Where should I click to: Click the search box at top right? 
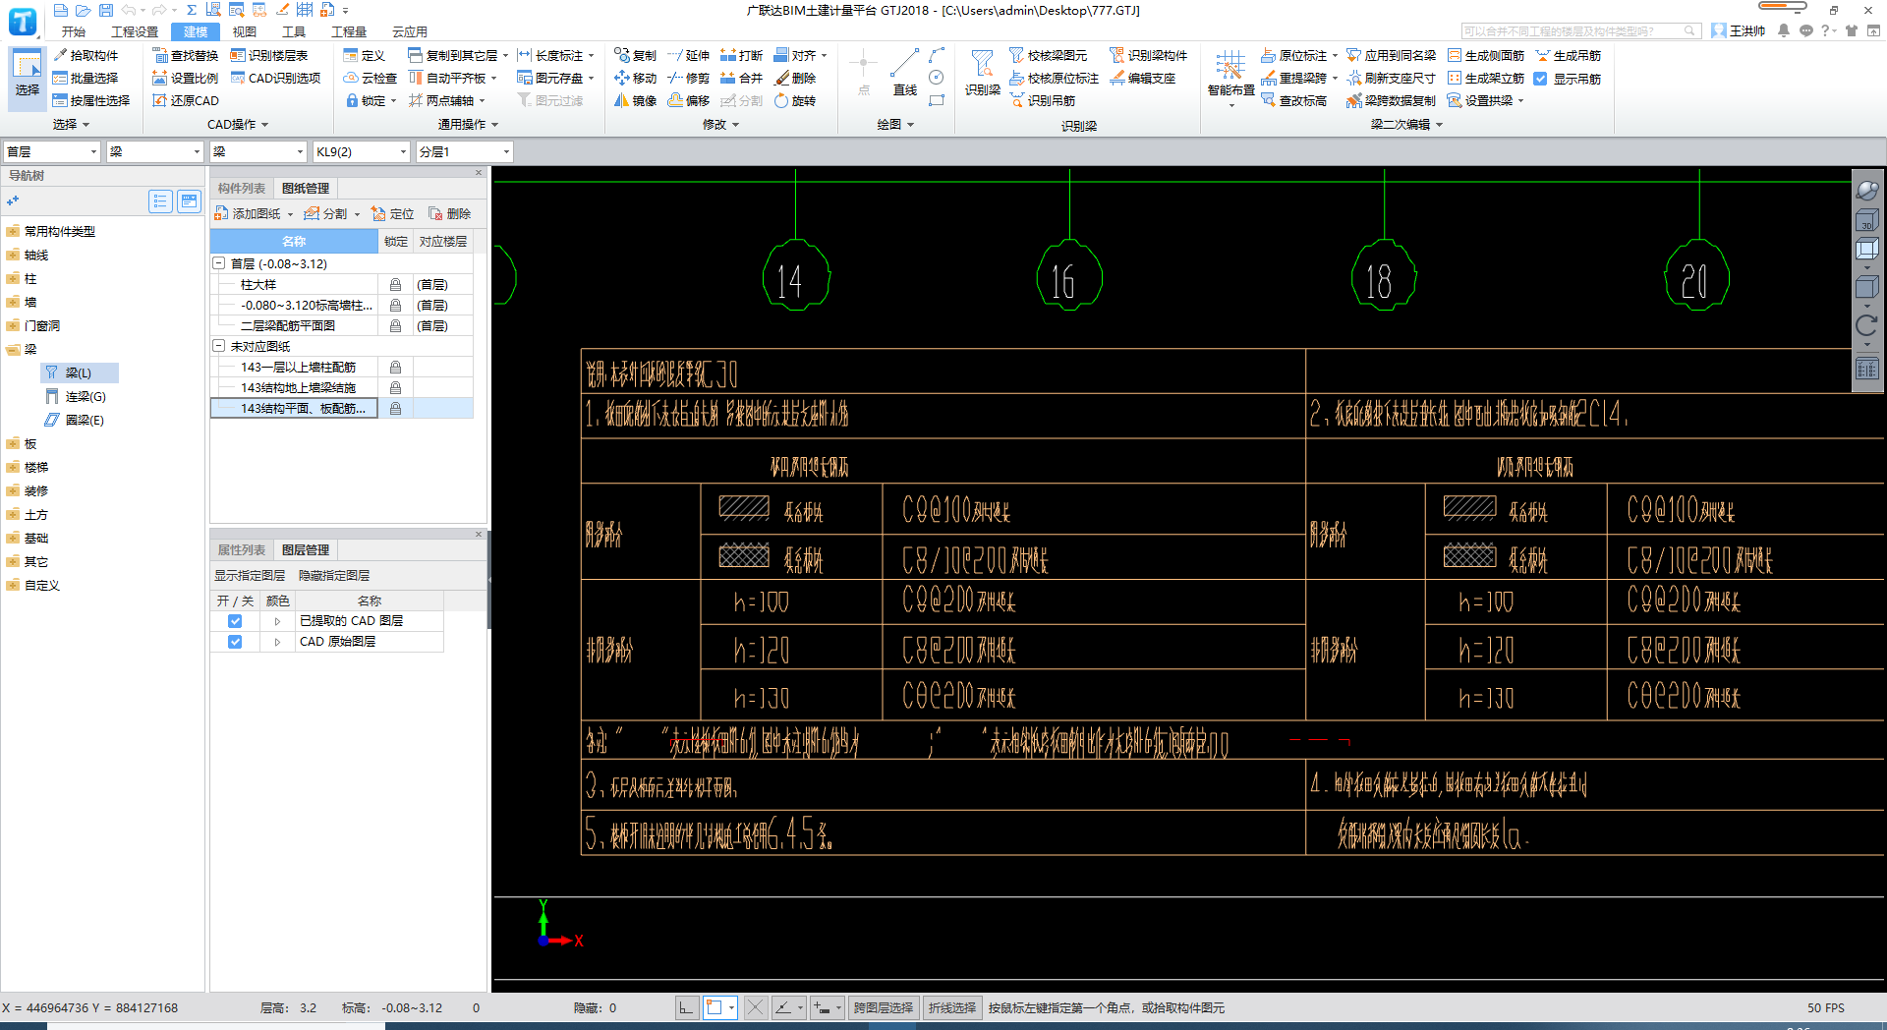click(x=1581, y=31)
